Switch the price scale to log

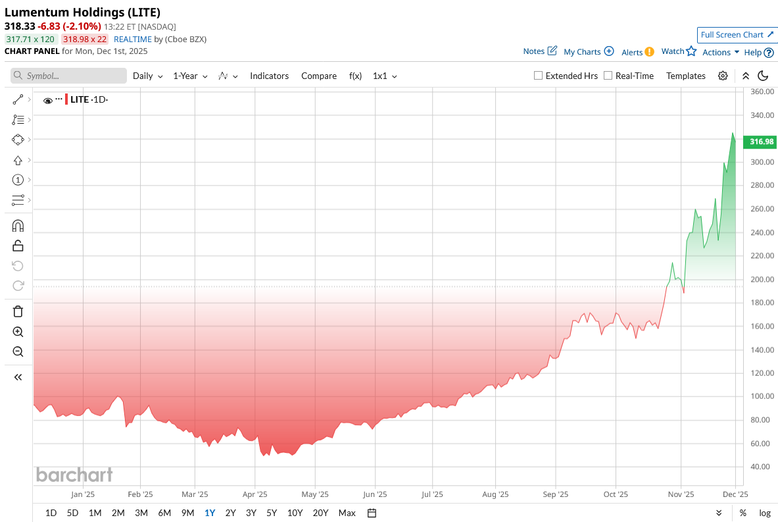pos(765,513)
